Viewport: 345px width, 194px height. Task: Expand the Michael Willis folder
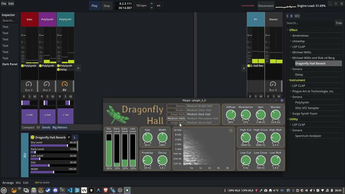tap(291, 52)
